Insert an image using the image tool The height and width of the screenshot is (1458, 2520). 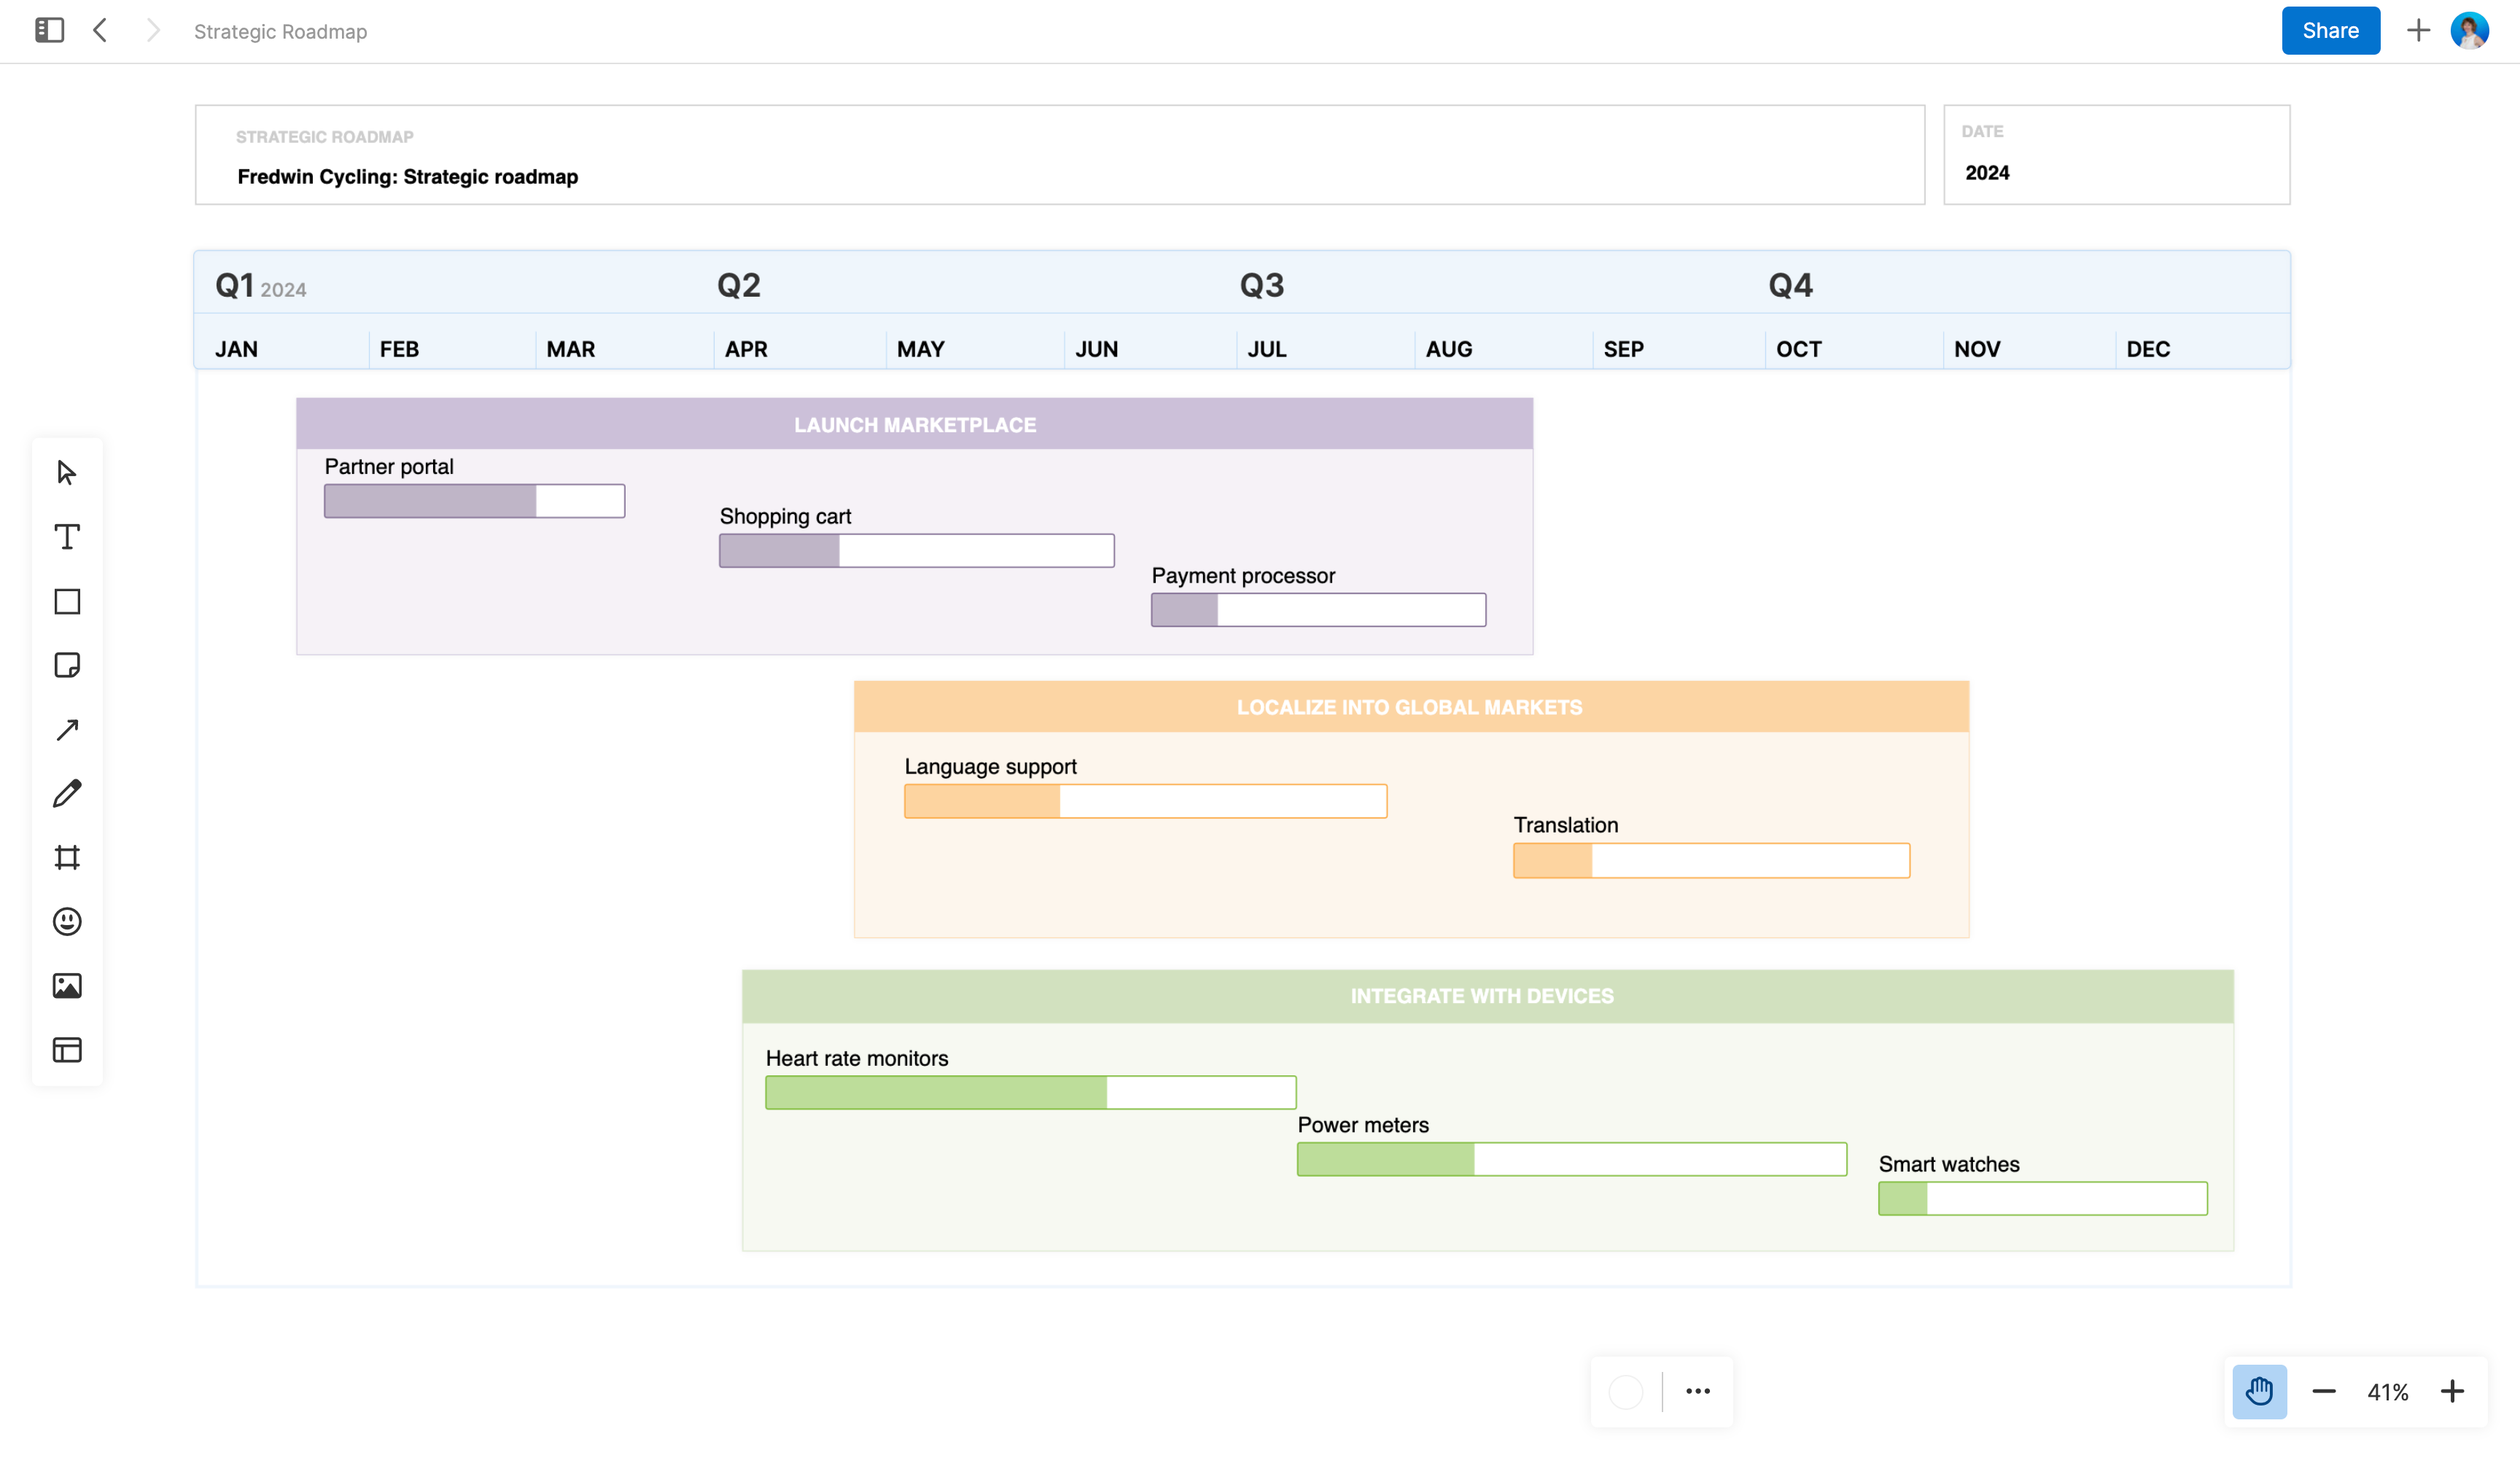pyautogui.click(x=66, y=985)
